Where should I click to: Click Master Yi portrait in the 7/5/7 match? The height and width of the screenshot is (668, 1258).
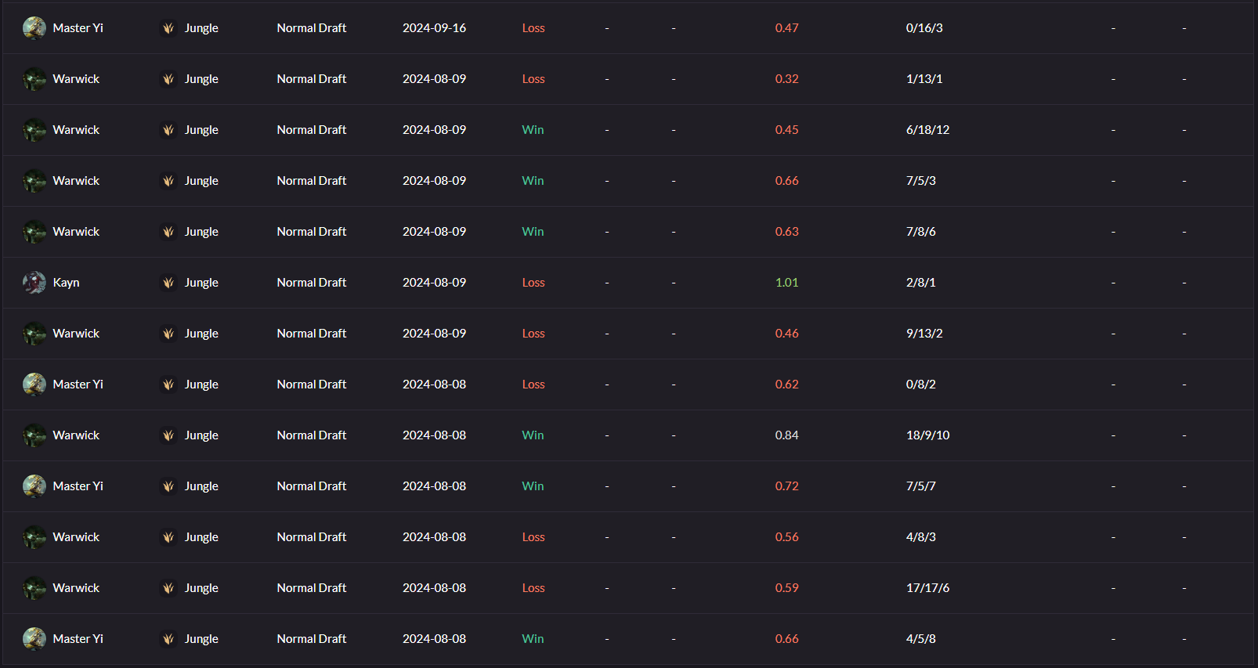coord(34,486)
